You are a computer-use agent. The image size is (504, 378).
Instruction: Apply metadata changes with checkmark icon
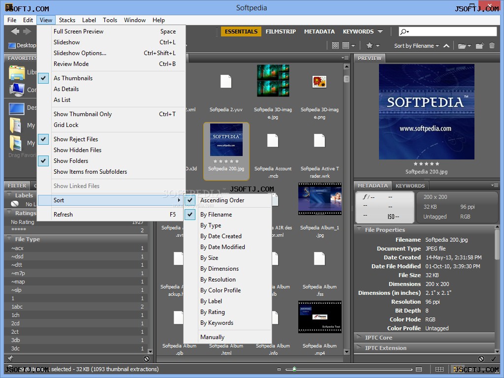493,358
